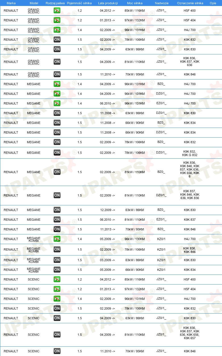Click ON diesel icon for Scenic K9K 832 row
222x356 pixels.
point(57,308)
